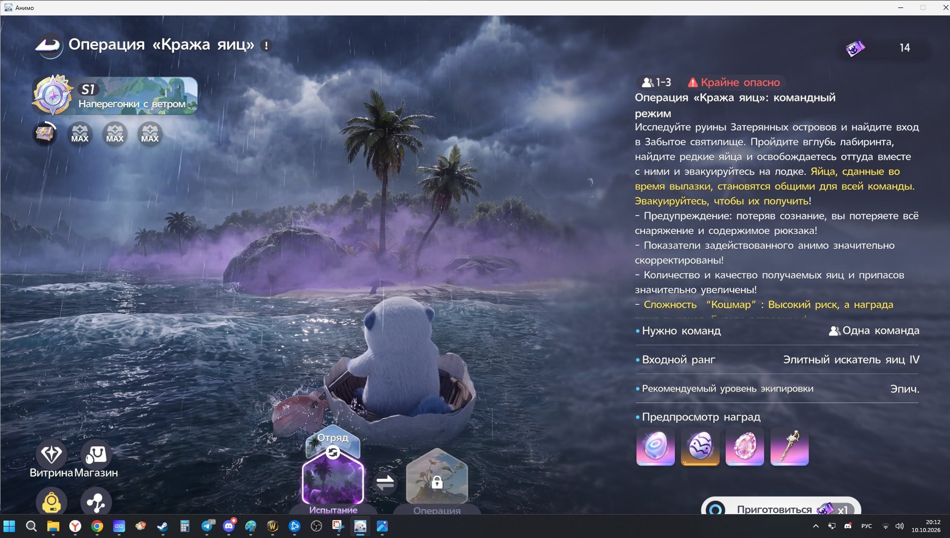950x538 pixels.
Task: Click the swap arrows between mode tiles
Action: point(385,482)
